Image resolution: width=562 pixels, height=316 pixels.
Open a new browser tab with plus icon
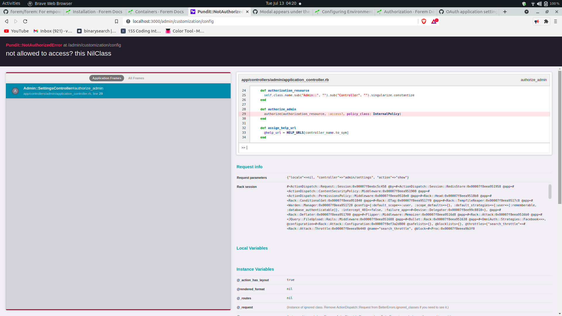tap(505, 12)
